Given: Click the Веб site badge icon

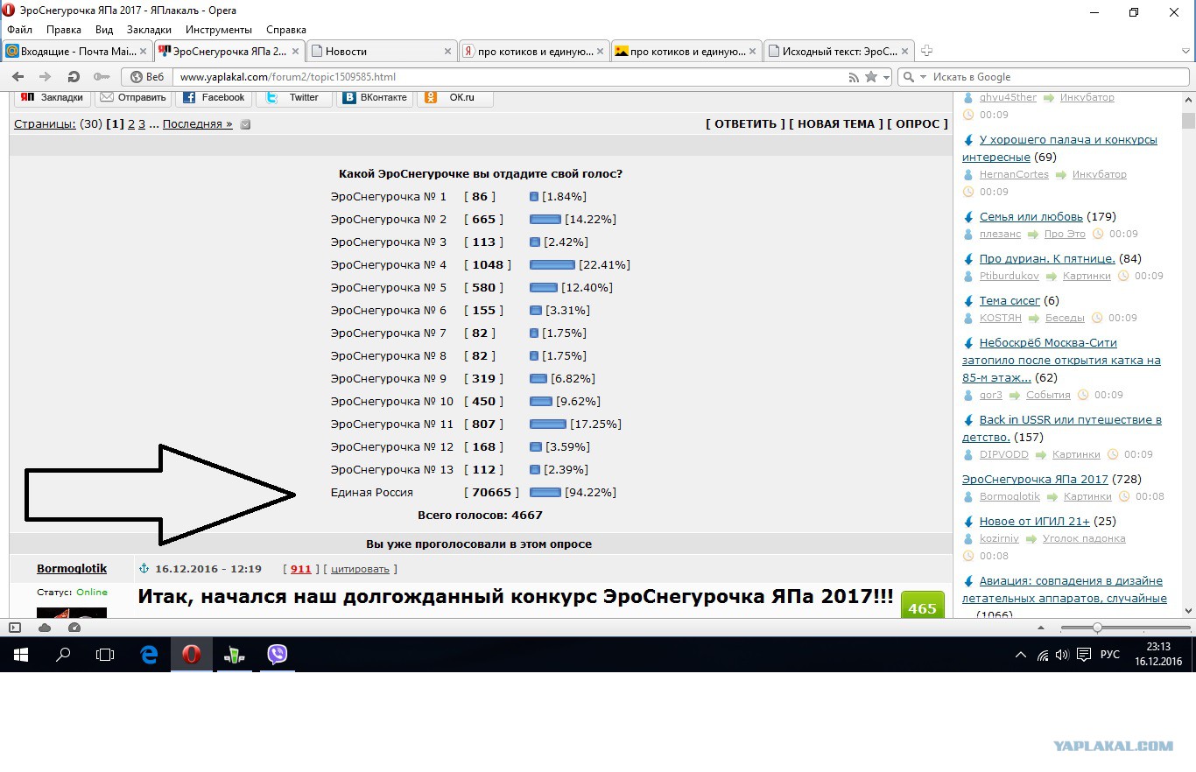Looking at the screenshot, I should tap(145, 77).
